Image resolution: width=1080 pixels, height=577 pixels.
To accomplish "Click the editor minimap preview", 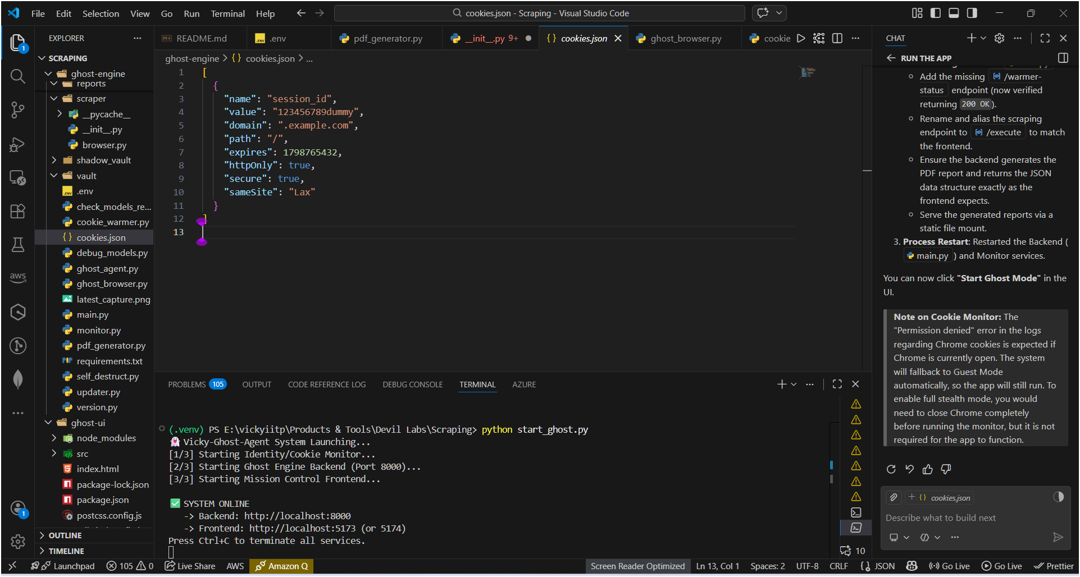I will [x=808, y=72].
